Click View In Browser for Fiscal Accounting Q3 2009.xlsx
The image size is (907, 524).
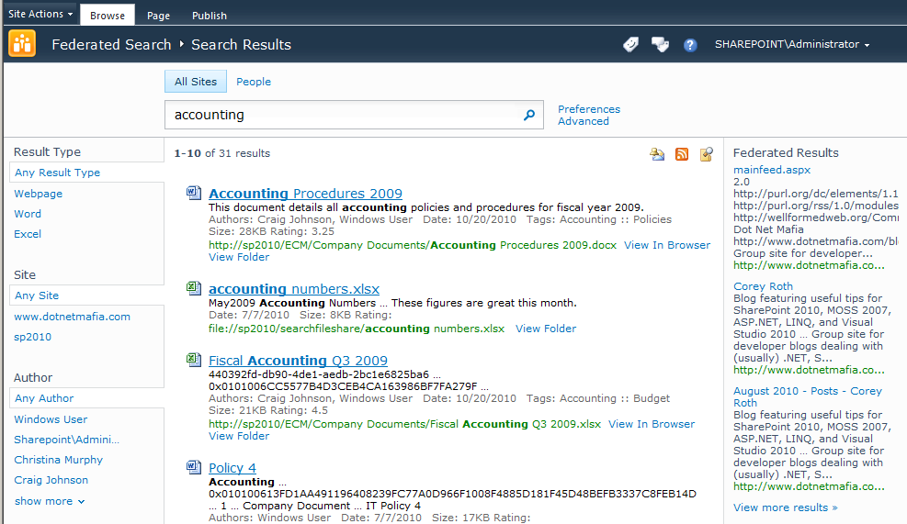tap(652, 424)
